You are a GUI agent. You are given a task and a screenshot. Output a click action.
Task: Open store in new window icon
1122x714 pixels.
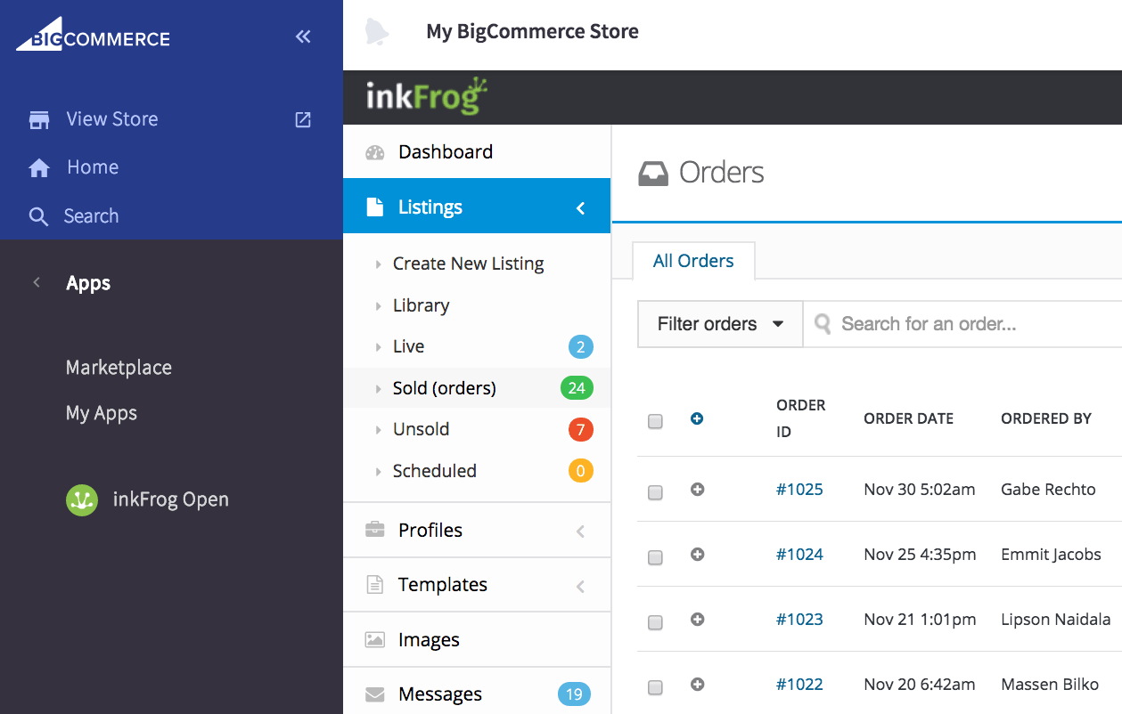pyautogui.click(x=303, y=119)
